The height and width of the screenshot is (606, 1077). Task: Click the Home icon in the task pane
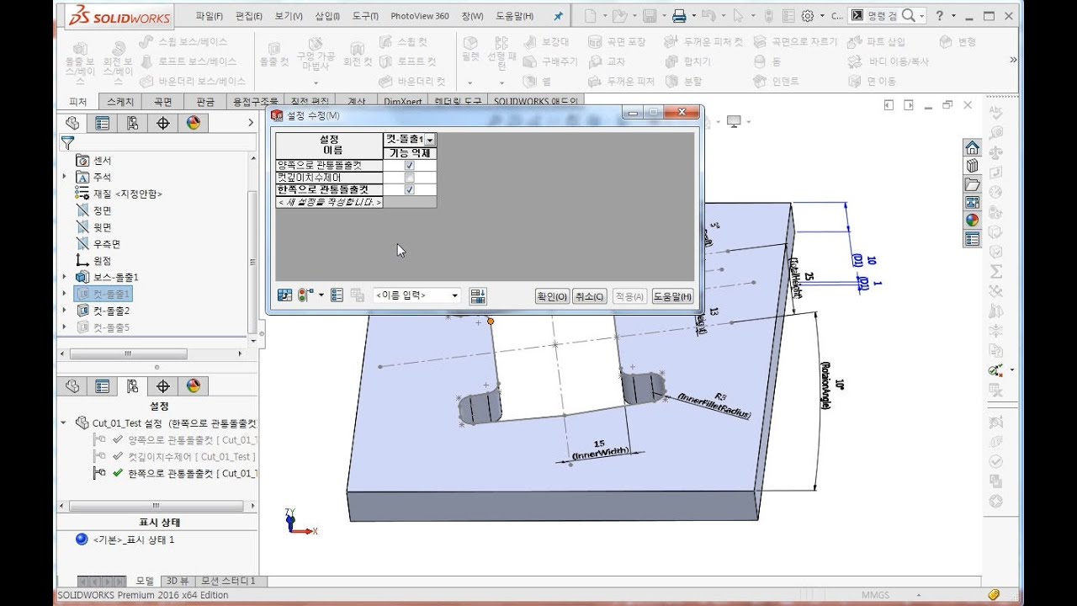(x=973, y=148)
